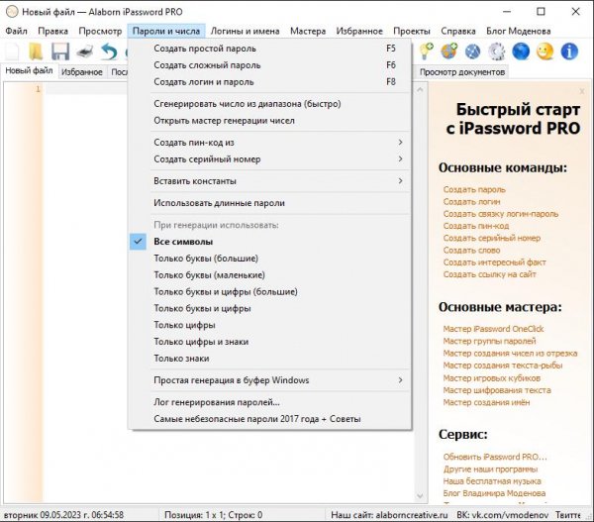Click 'Создать связку логин-пароль' link
The height and width of the screenshot is (522, 594).
click(501, 214)
